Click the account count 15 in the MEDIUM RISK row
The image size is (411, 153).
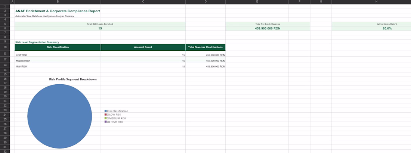click(x=183, y=61)
